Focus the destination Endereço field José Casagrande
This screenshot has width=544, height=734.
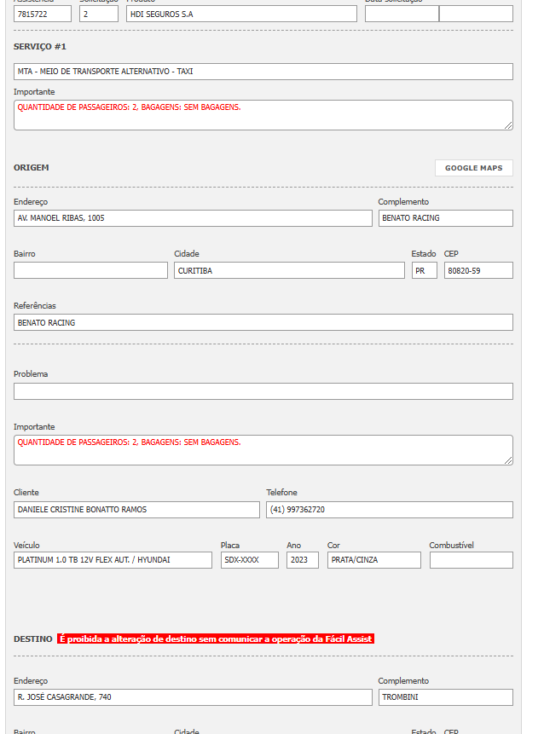pos(193,697)
